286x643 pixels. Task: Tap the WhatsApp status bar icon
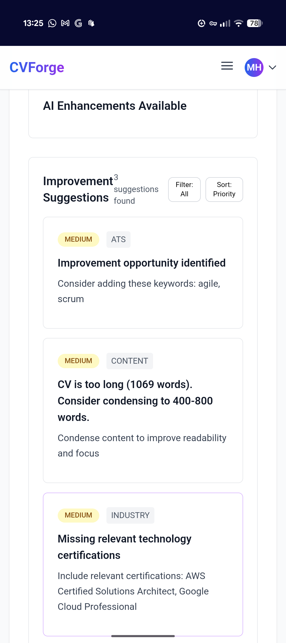(x=52, y=23)
